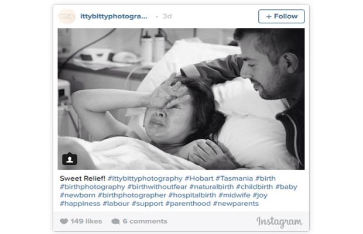Click the ittybittyphotography profile avatar
The height and width of the screenshot is (234, 363).
(x=67, y=16)
